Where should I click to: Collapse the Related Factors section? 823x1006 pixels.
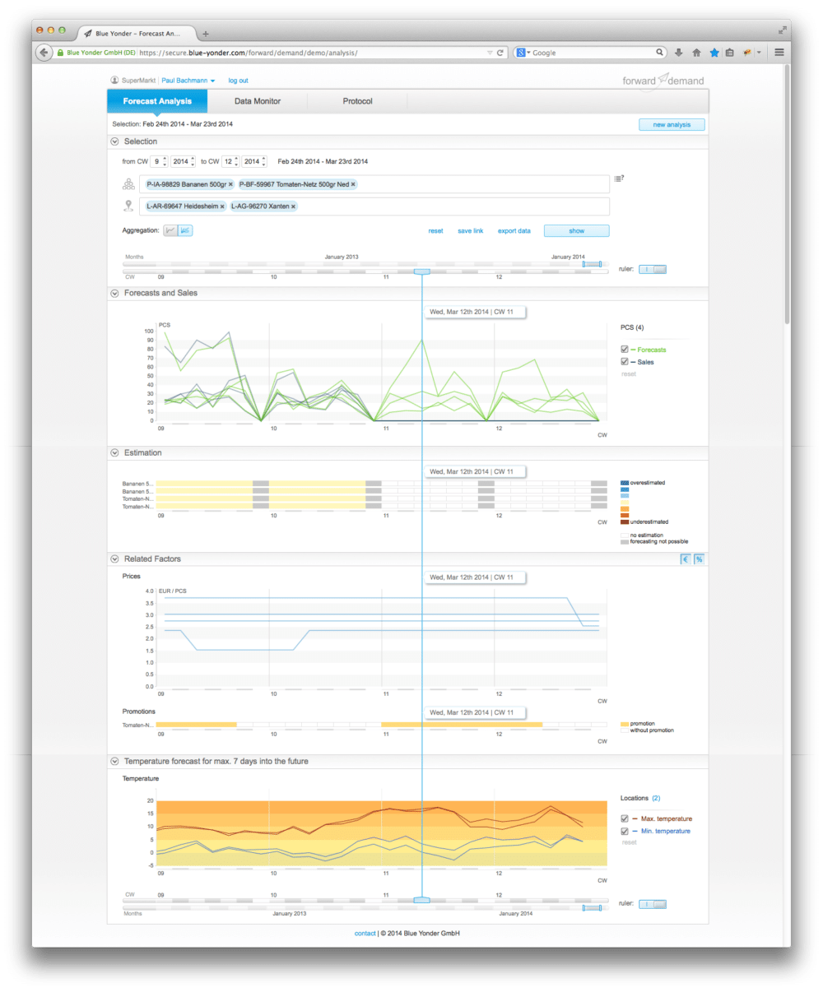[114, 559]
